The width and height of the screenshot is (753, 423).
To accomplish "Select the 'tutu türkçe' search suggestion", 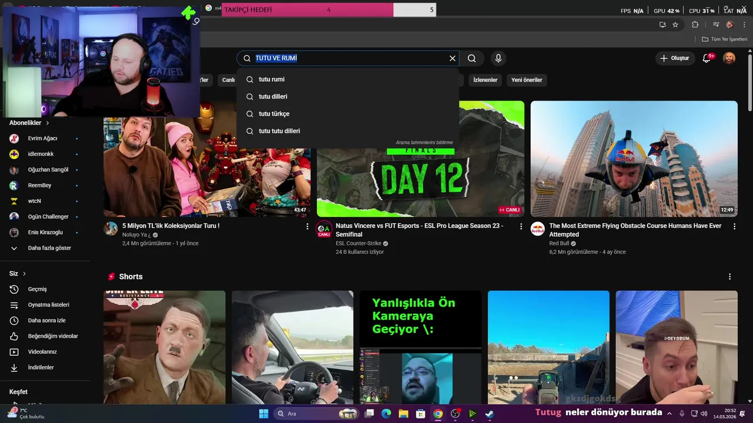I will (x=348, y=113).
